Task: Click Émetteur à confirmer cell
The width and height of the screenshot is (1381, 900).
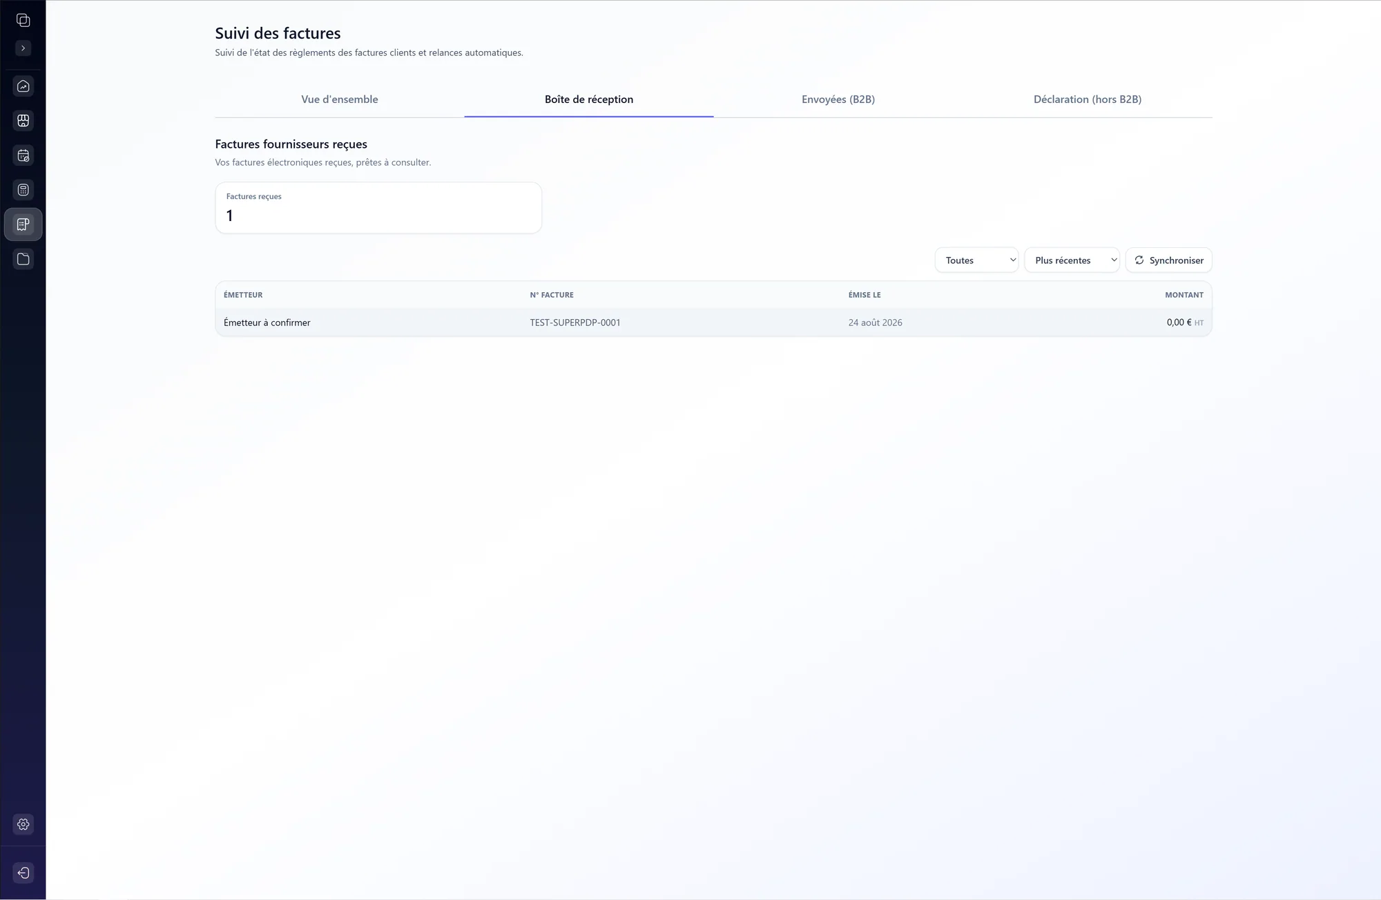Action: click(267, 323)
